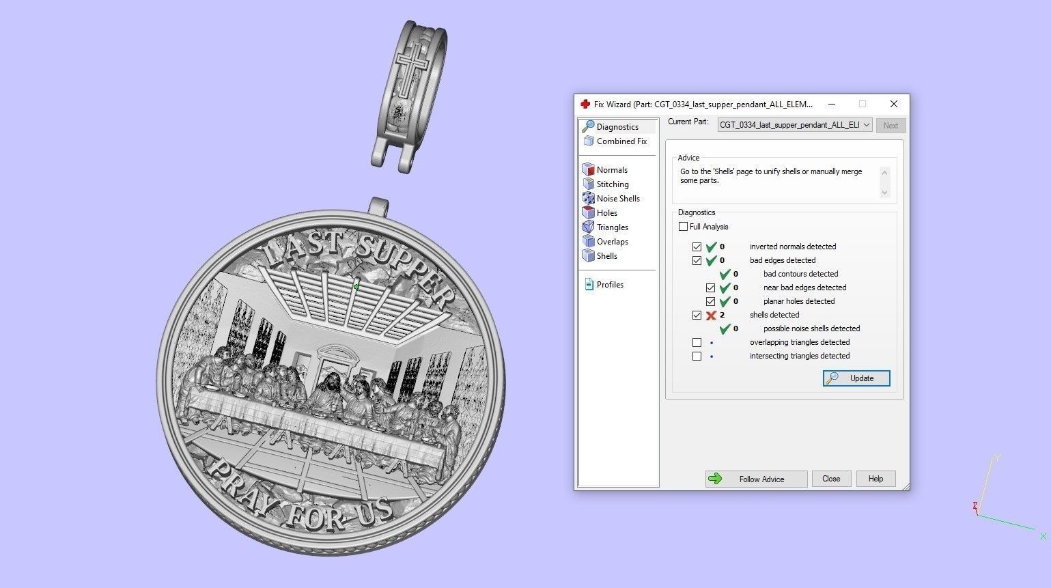Open the Overlaps page label
The height and width of the screenshot is (588, 1051).
point(612,241)
